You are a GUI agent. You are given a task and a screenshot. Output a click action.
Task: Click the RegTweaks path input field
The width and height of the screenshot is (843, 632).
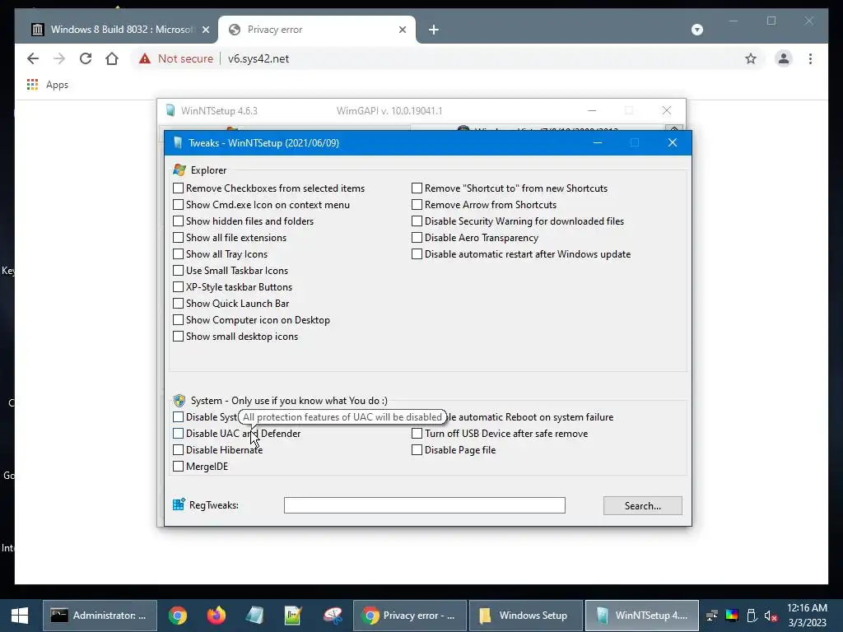[424, 505]
